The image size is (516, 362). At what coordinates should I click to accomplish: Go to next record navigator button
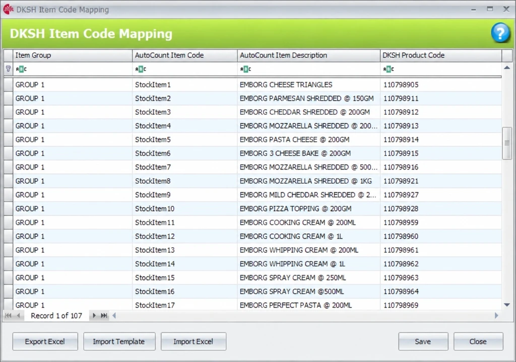click(x=94, y=315)
